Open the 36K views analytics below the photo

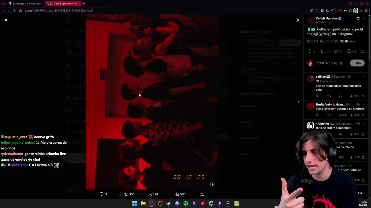coord(180,194)
